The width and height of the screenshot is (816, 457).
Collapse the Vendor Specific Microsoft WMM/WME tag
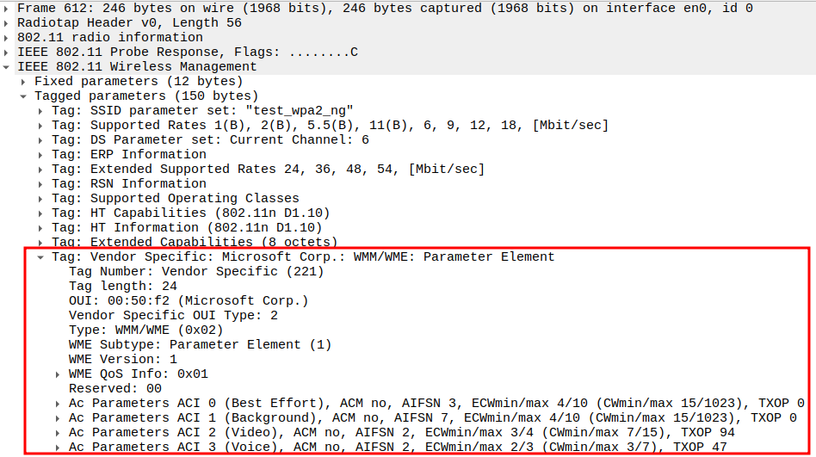coord(41,256)
